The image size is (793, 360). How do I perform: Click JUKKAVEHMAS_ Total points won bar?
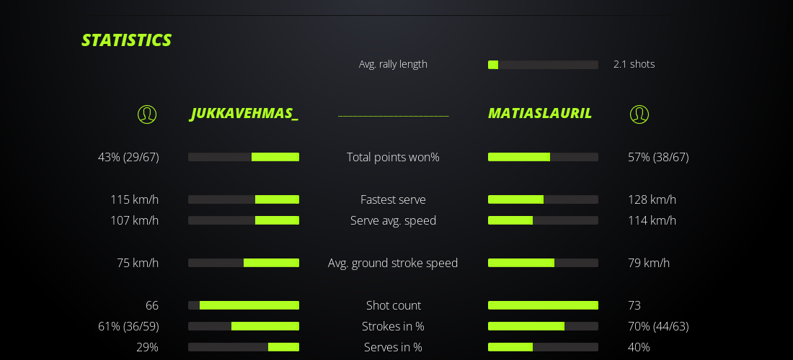pos(244,157)
